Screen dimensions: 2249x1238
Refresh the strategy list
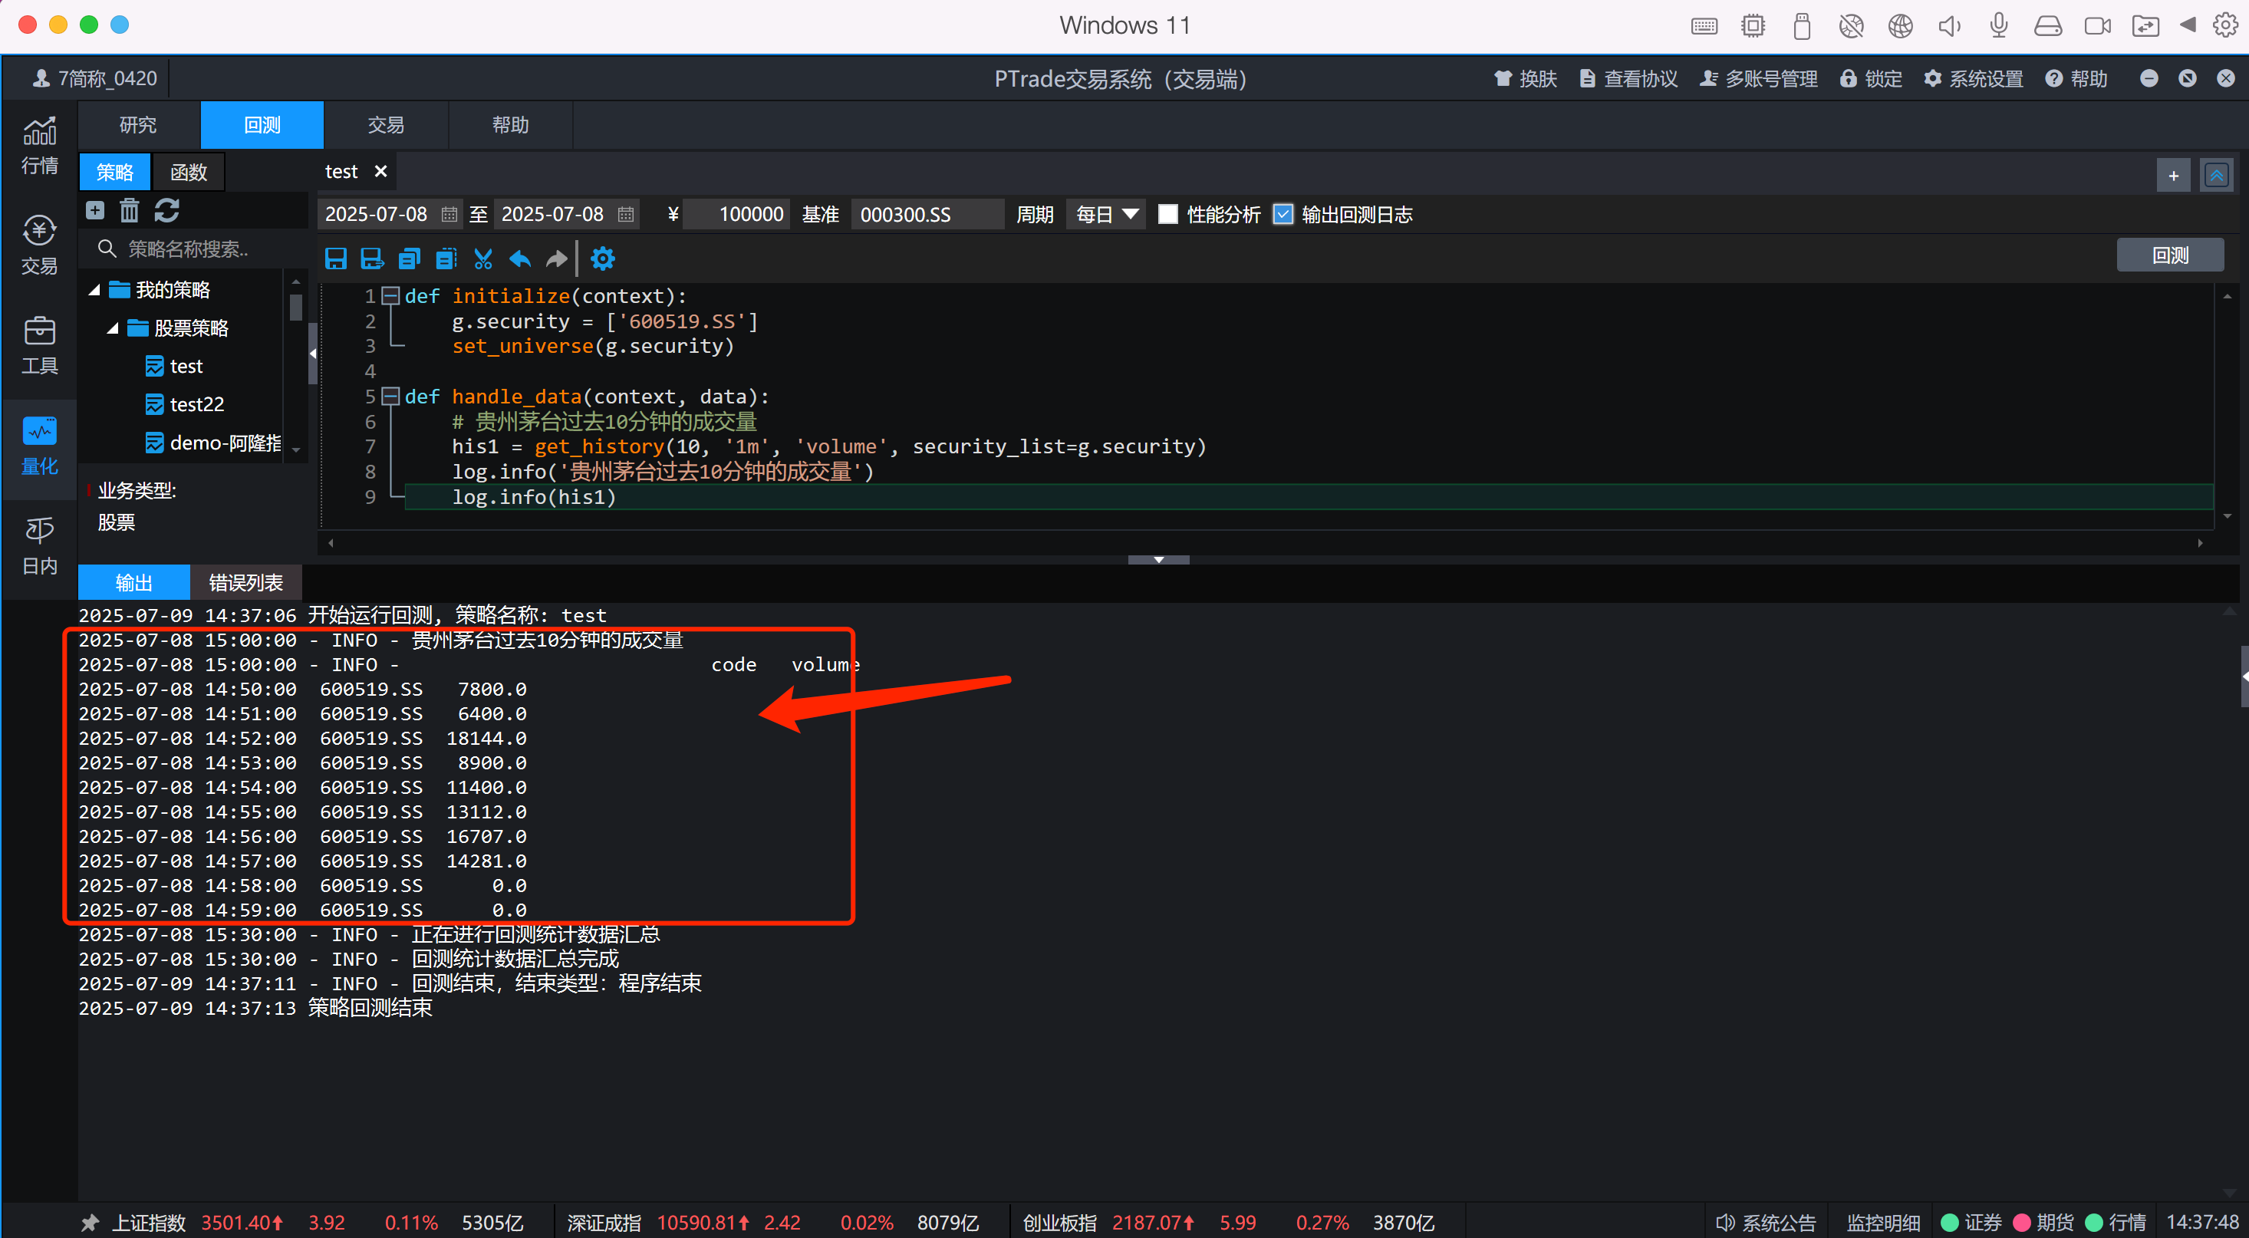(x=166, y=210)
